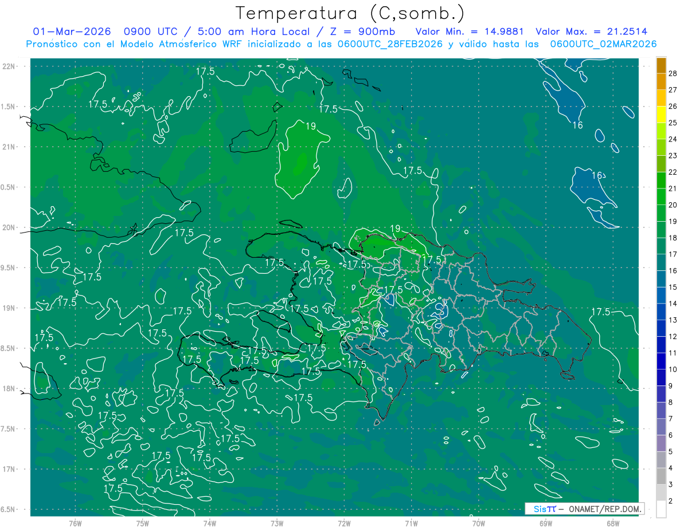Image resolution: width=688 pixels, height=531 pixels.
Task: Click the "73W" longitude label
Action: (276, 524)
